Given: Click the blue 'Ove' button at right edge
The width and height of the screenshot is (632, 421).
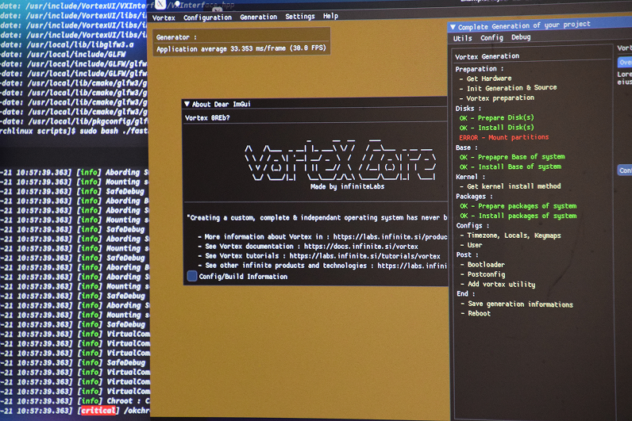Looking at the screenshot, I should tap(625, 63).
